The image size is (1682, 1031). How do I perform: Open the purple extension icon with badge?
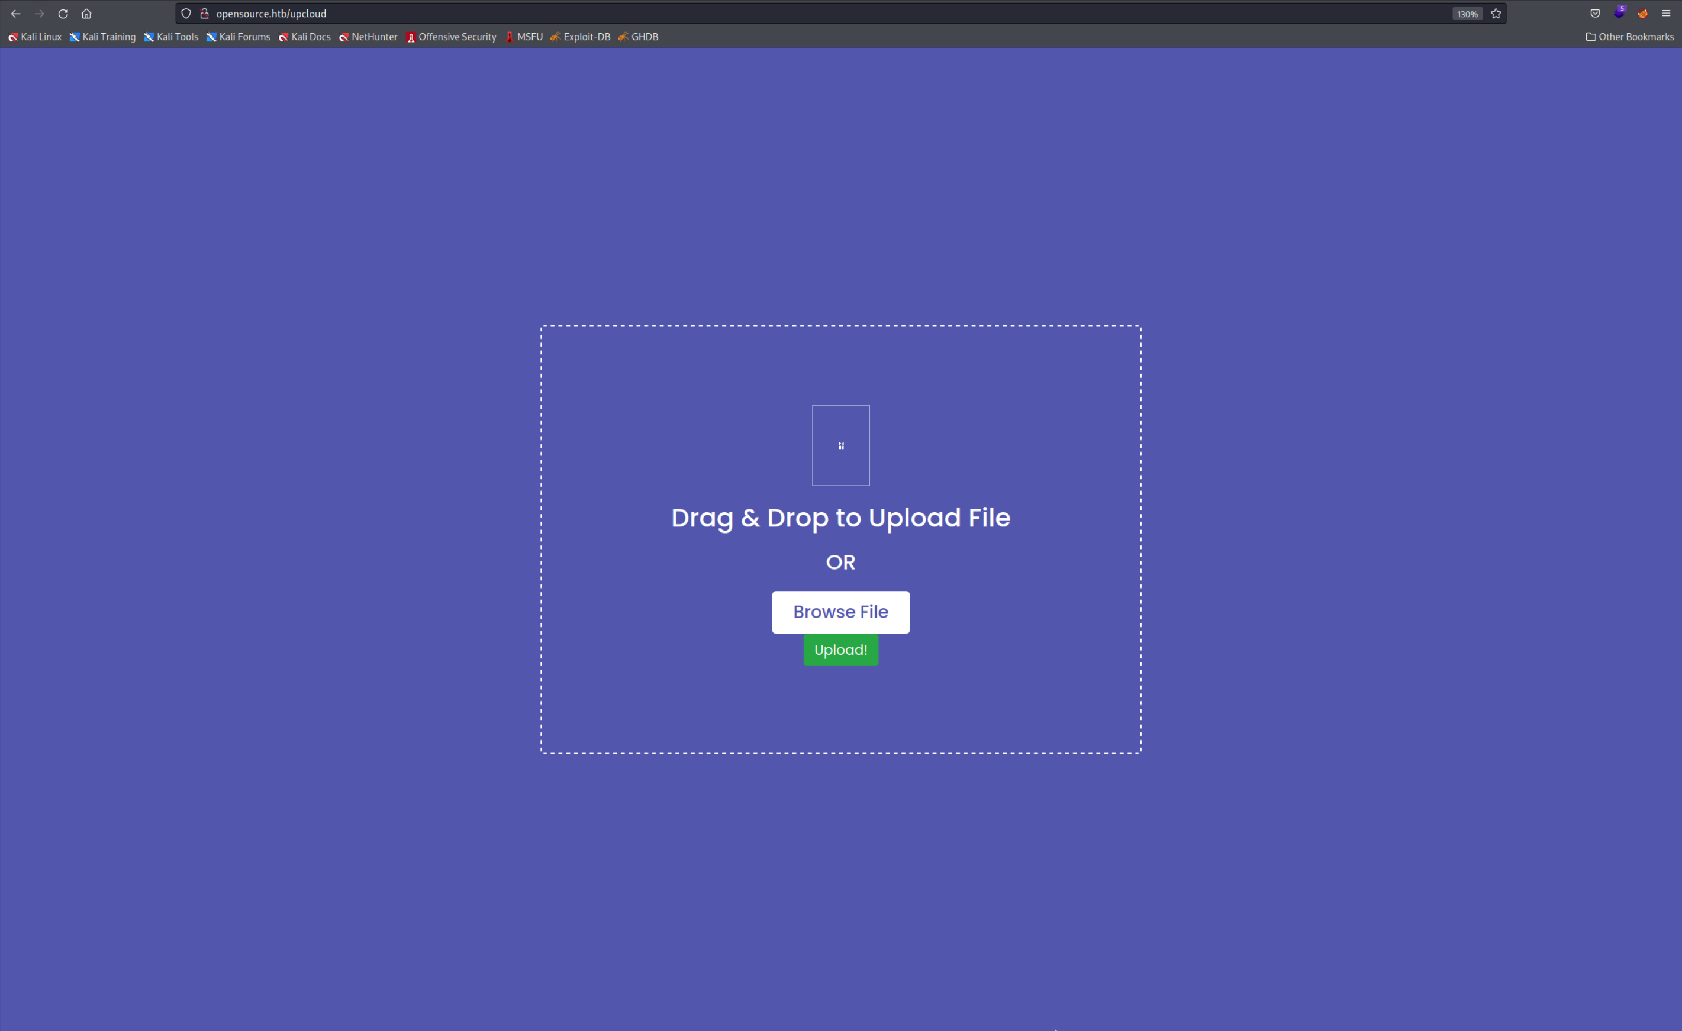pyautogui.click(x=1619, y=13)
